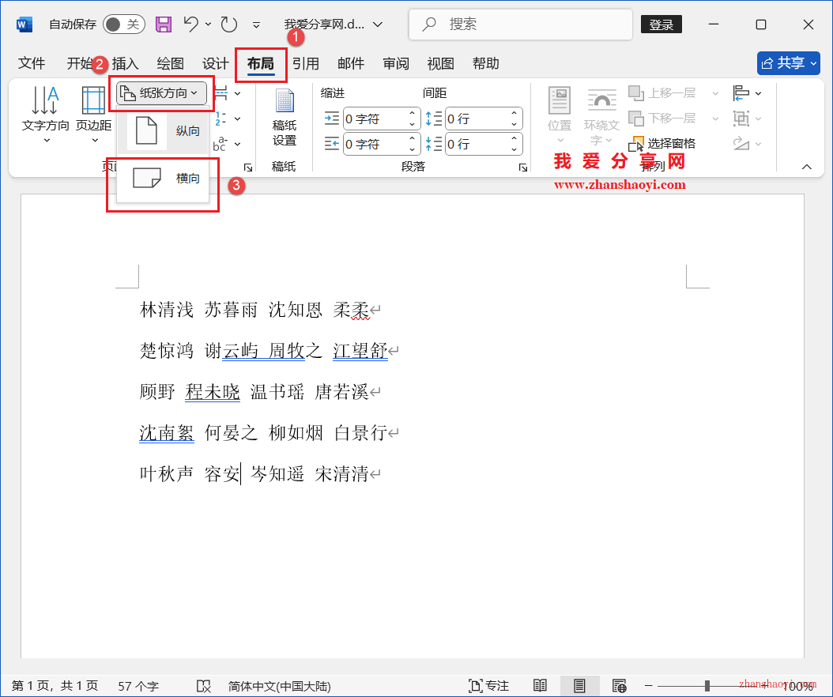This screenshot has height=697, width=833.
Task: Switch to the 审阅 tab
Action: pos(396,64)
